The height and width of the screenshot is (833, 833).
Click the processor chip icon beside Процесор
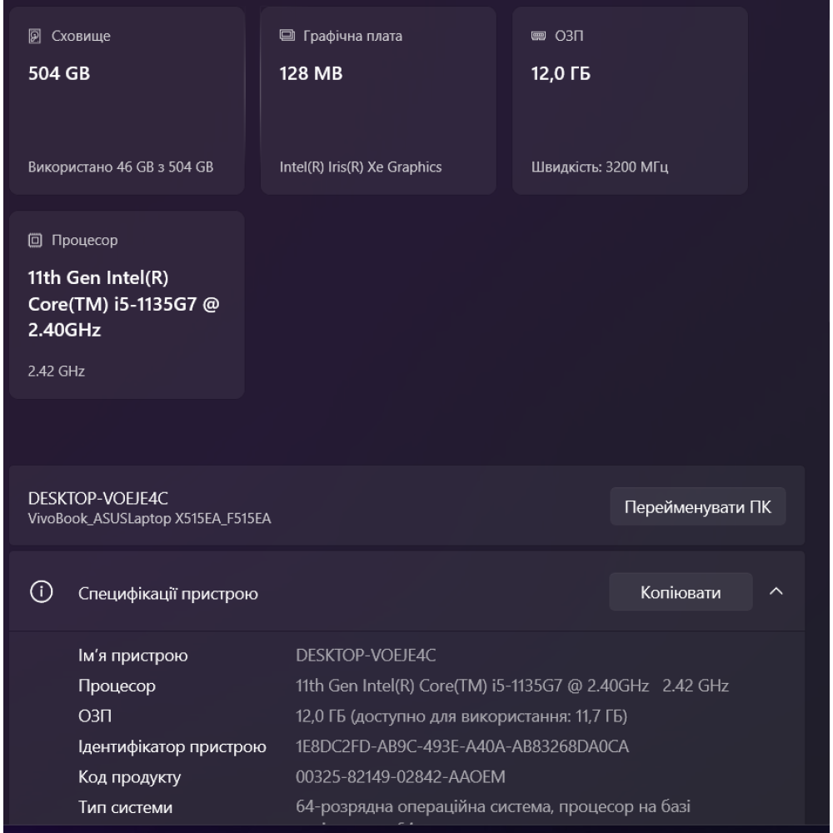(34, 241)
